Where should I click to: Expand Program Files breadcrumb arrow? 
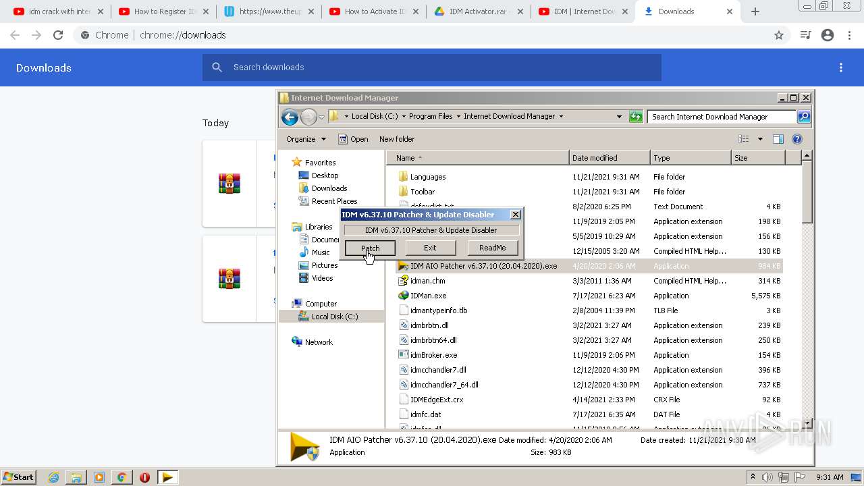pyautogui.click(x=459, y=116)
